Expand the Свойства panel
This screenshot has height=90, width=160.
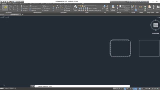pyautogui.click(x=119, y=12)
